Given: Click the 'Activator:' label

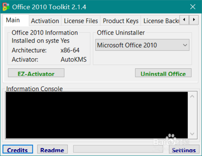Looking at the screenshot, I should point(25,59).
